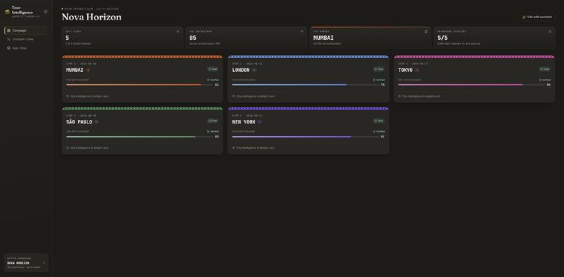Click the Grounding Verified value 5/5
564x277 pixels.
(443, 38)
